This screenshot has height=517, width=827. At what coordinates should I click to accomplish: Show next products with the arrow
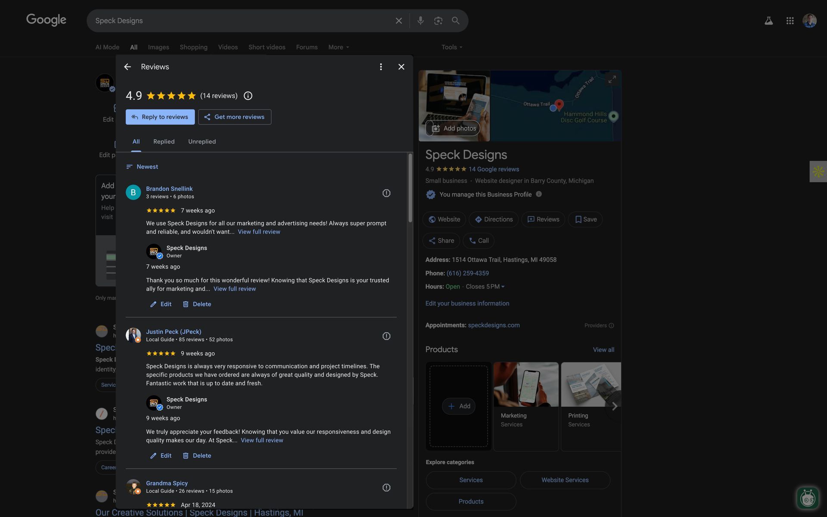615,406
